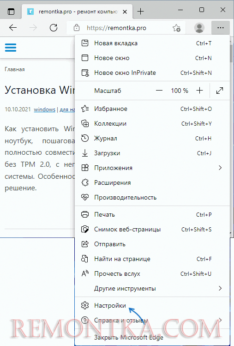
Task: Click the Масштаб label
Action: (108, 91)
